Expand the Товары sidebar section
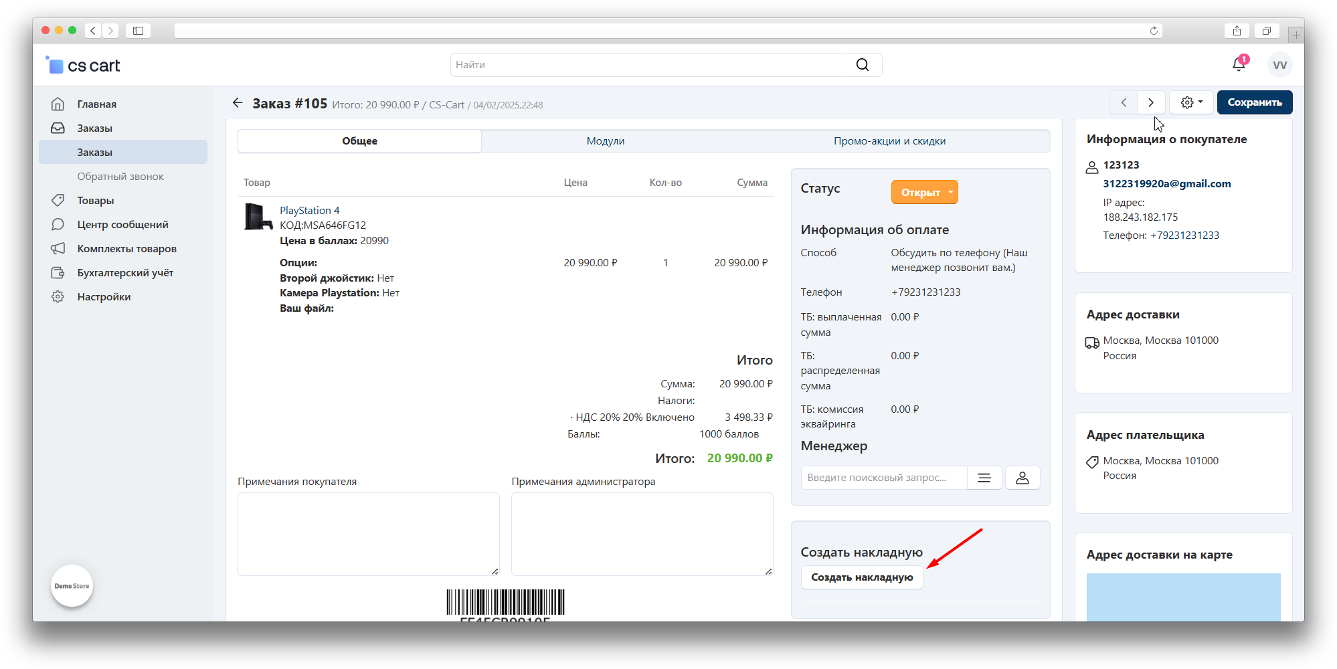Screen dimensions: 1337x669 tap(95, 201)
